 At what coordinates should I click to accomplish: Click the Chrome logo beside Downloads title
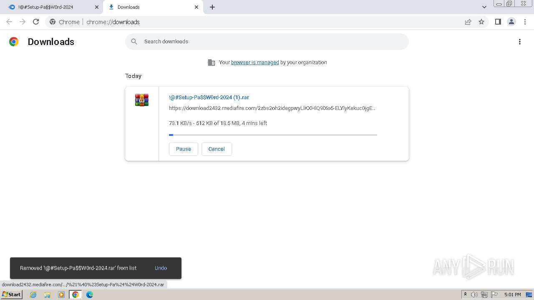14,42
